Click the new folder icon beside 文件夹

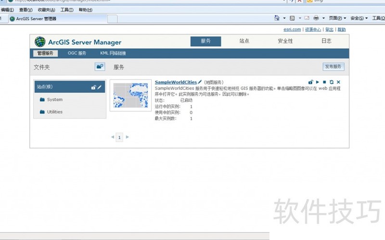(100, 67)
